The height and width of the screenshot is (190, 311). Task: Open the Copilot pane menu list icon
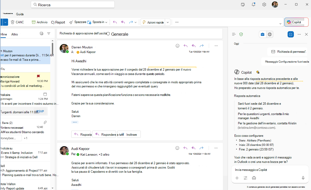(234, 34)
